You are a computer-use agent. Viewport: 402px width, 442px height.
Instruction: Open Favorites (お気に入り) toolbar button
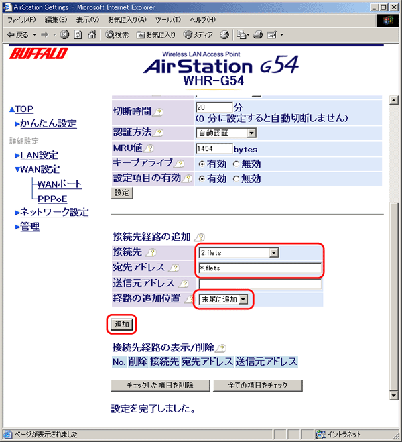coord(155,34)
